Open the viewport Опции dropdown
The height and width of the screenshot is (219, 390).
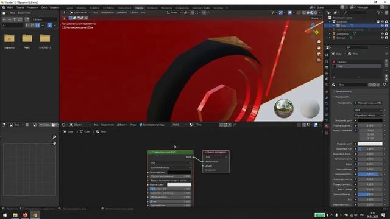coord(316,18)
